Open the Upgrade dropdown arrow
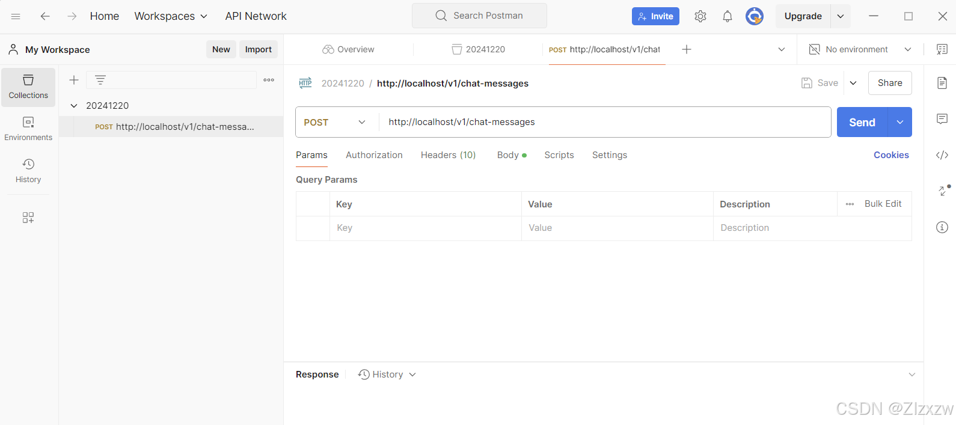This screenshot has width=956, height=425. [841, 16]
